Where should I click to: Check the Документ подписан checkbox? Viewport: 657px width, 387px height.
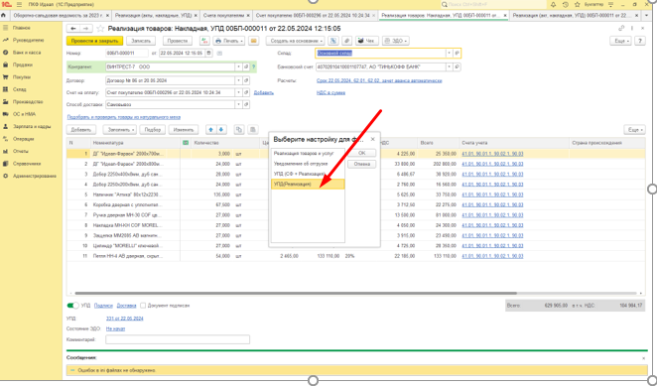point(143,306)
